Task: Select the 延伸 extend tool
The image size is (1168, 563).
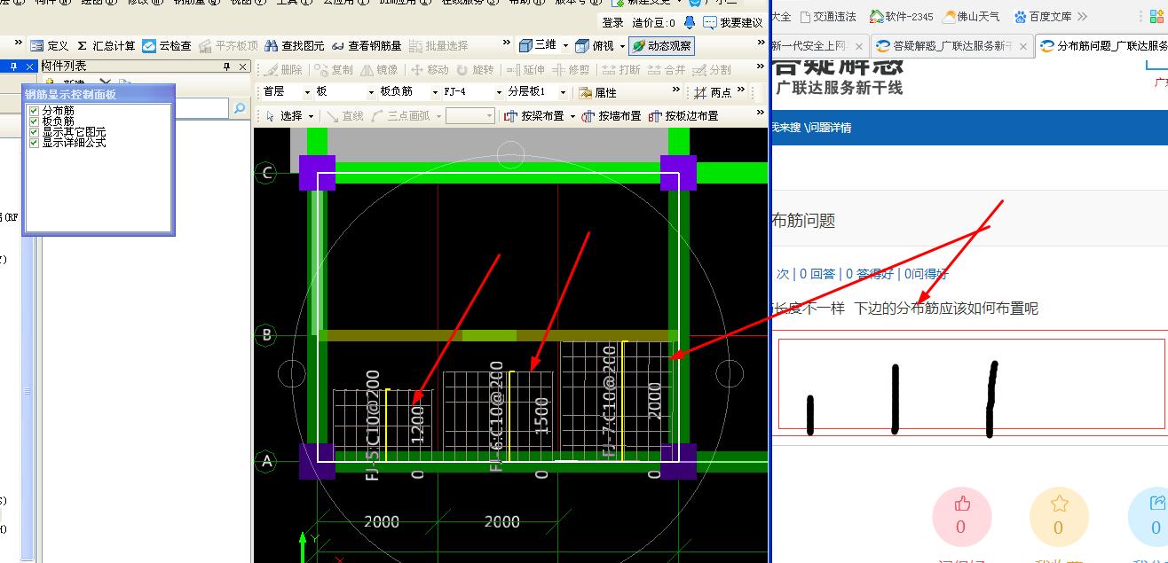Action: point(525,69)
